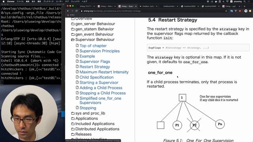Open Simplified one_for_one Supervisors link
Screen dimensions: 253x142
click(x=100, y=101)
